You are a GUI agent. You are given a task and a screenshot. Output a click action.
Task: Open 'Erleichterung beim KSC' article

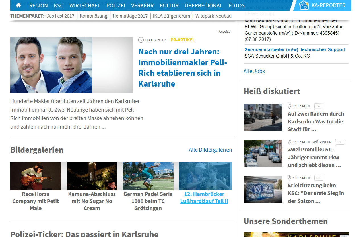[316, 193]
